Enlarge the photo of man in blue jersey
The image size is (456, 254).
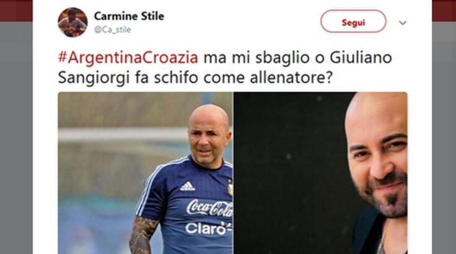(145, 173)
